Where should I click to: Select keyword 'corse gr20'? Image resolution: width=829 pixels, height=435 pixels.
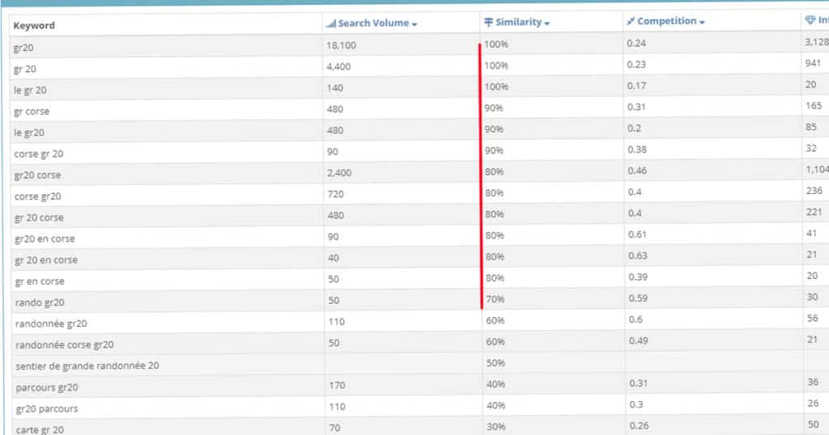[x=37, y=196]
